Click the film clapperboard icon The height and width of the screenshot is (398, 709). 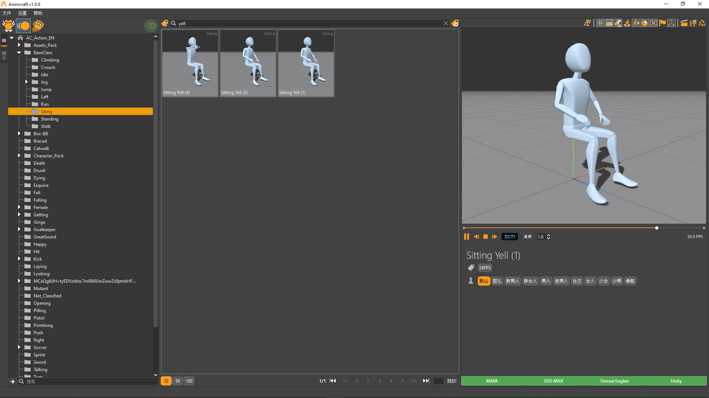684,23
